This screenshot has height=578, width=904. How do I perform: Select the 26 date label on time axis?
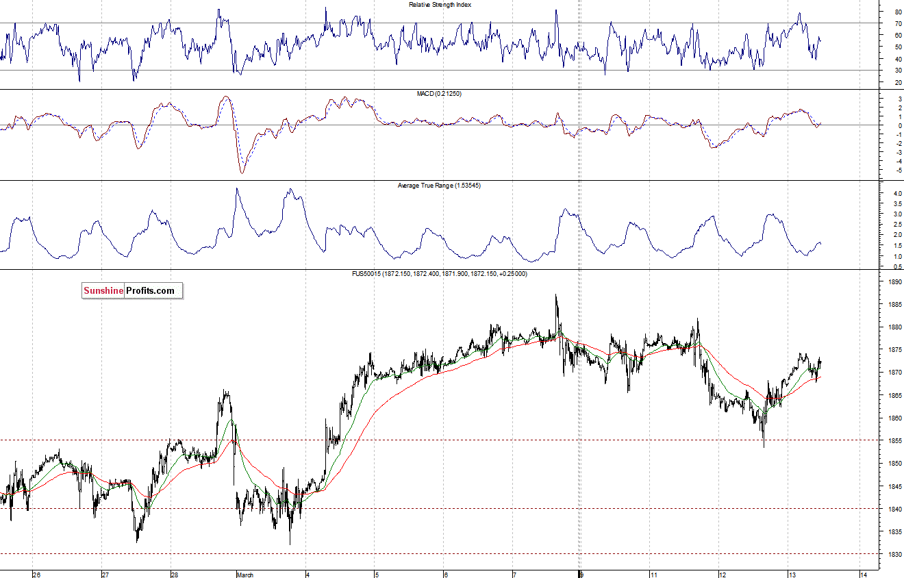coord(37,575)
